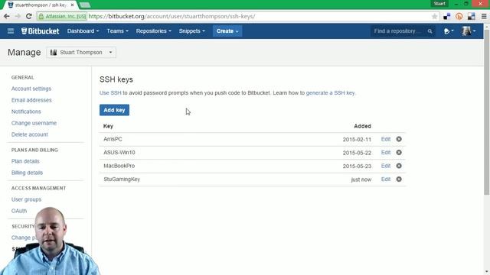Delete the ASUS-Win10 key
The height and width of the screenshot is (275, 490).
point(399,153)
